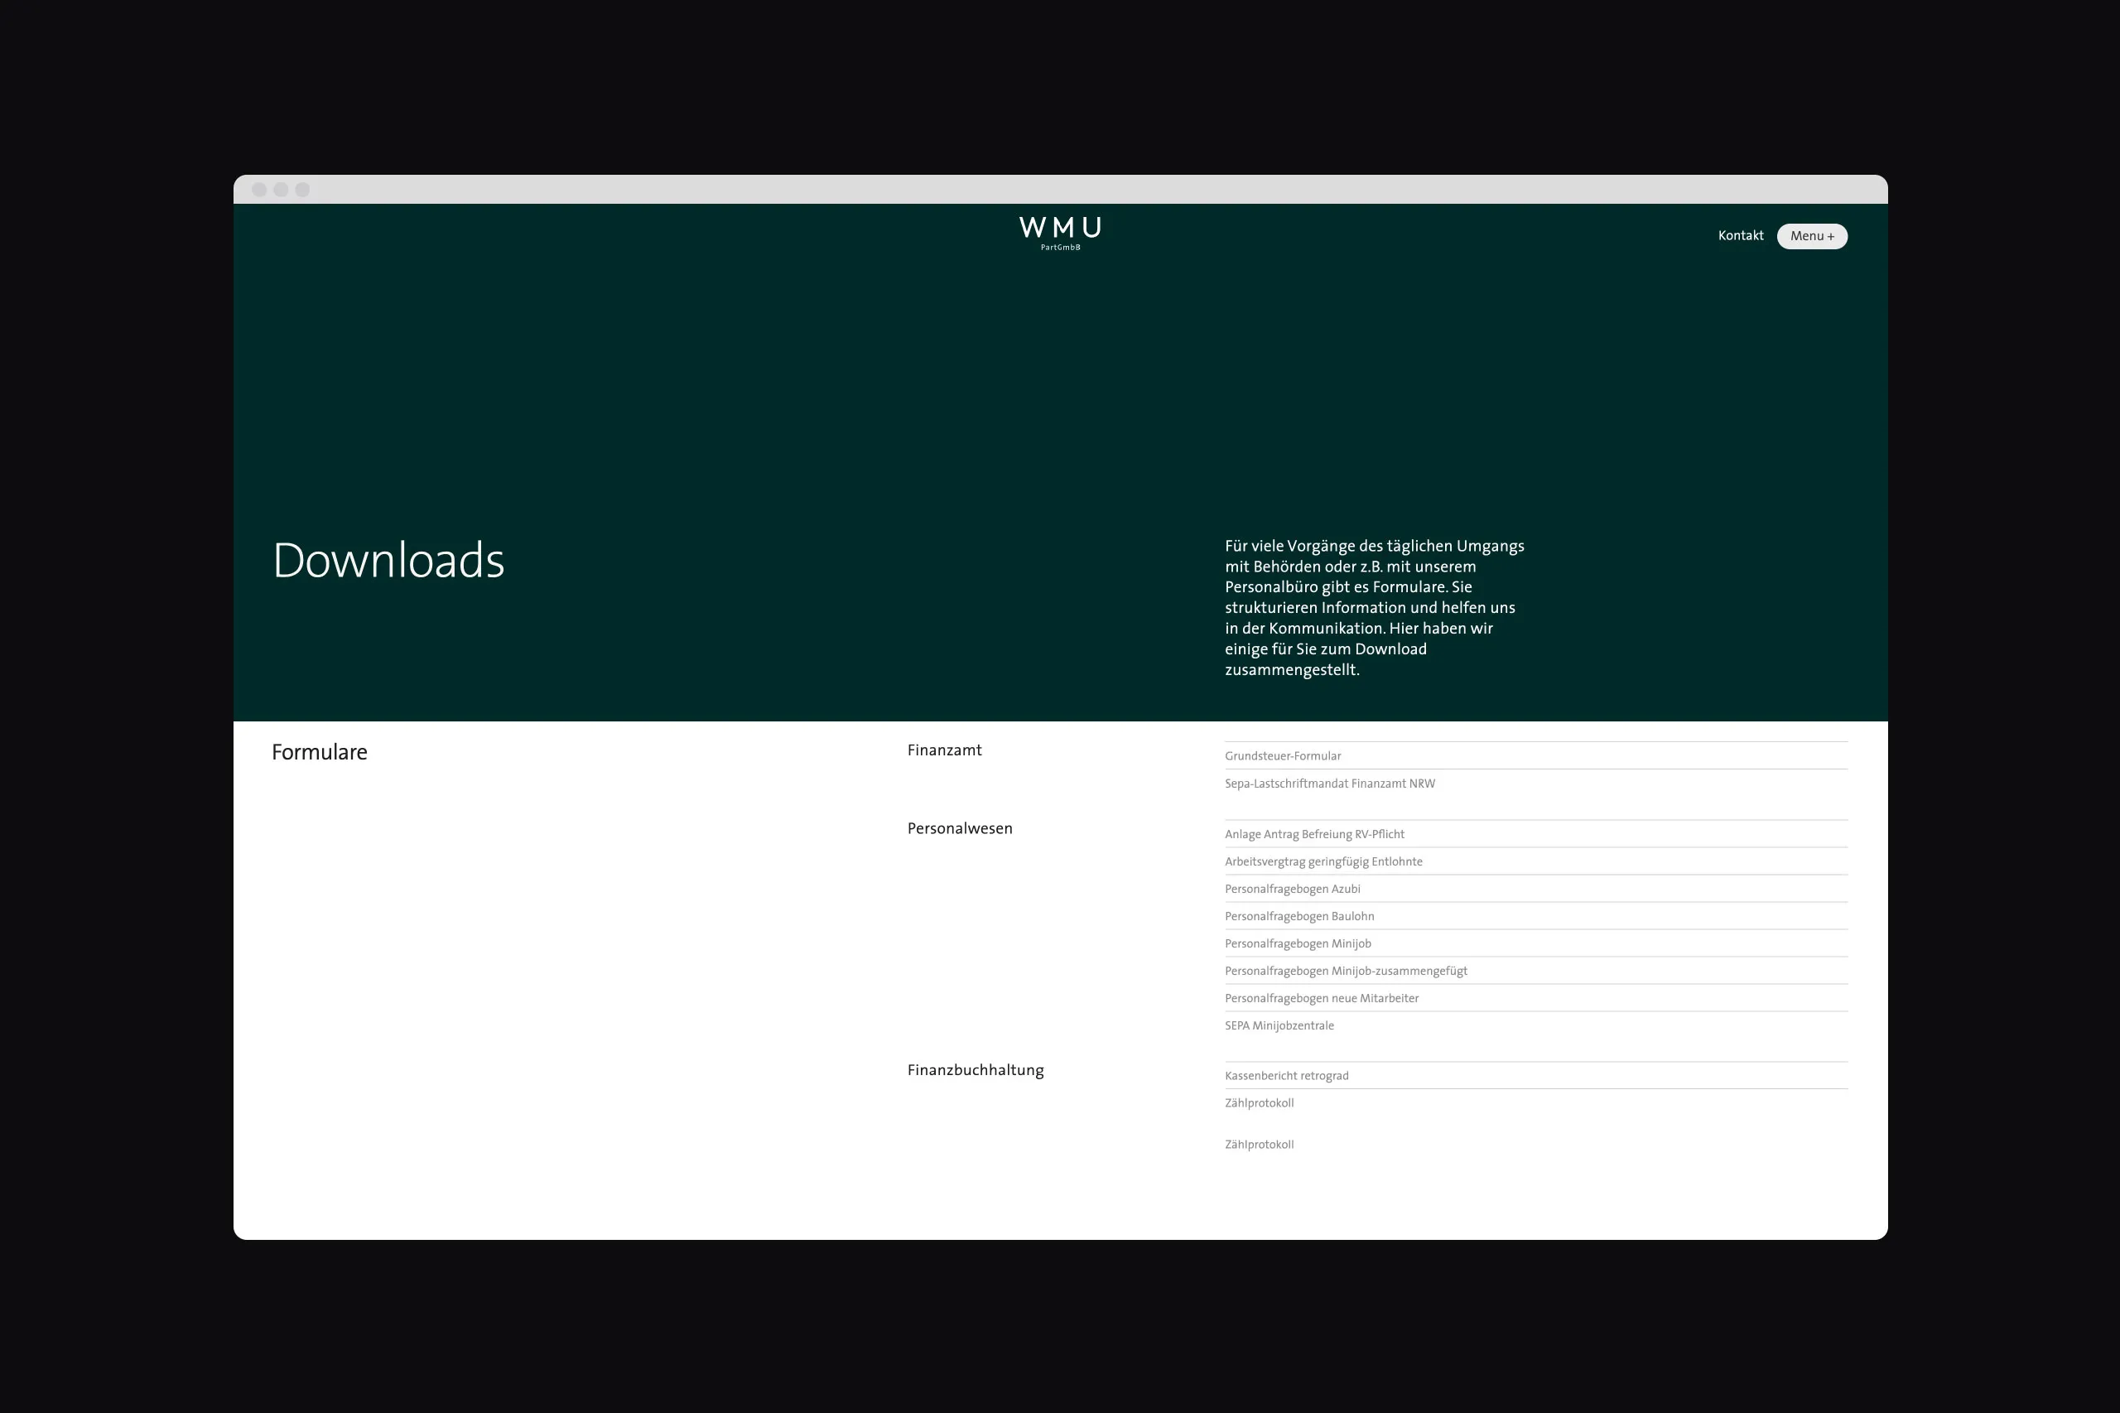This screenshot has width=2120, height=1413.
Task: Click the WMU PartGmbB logo
Action: click(1059, 233)
